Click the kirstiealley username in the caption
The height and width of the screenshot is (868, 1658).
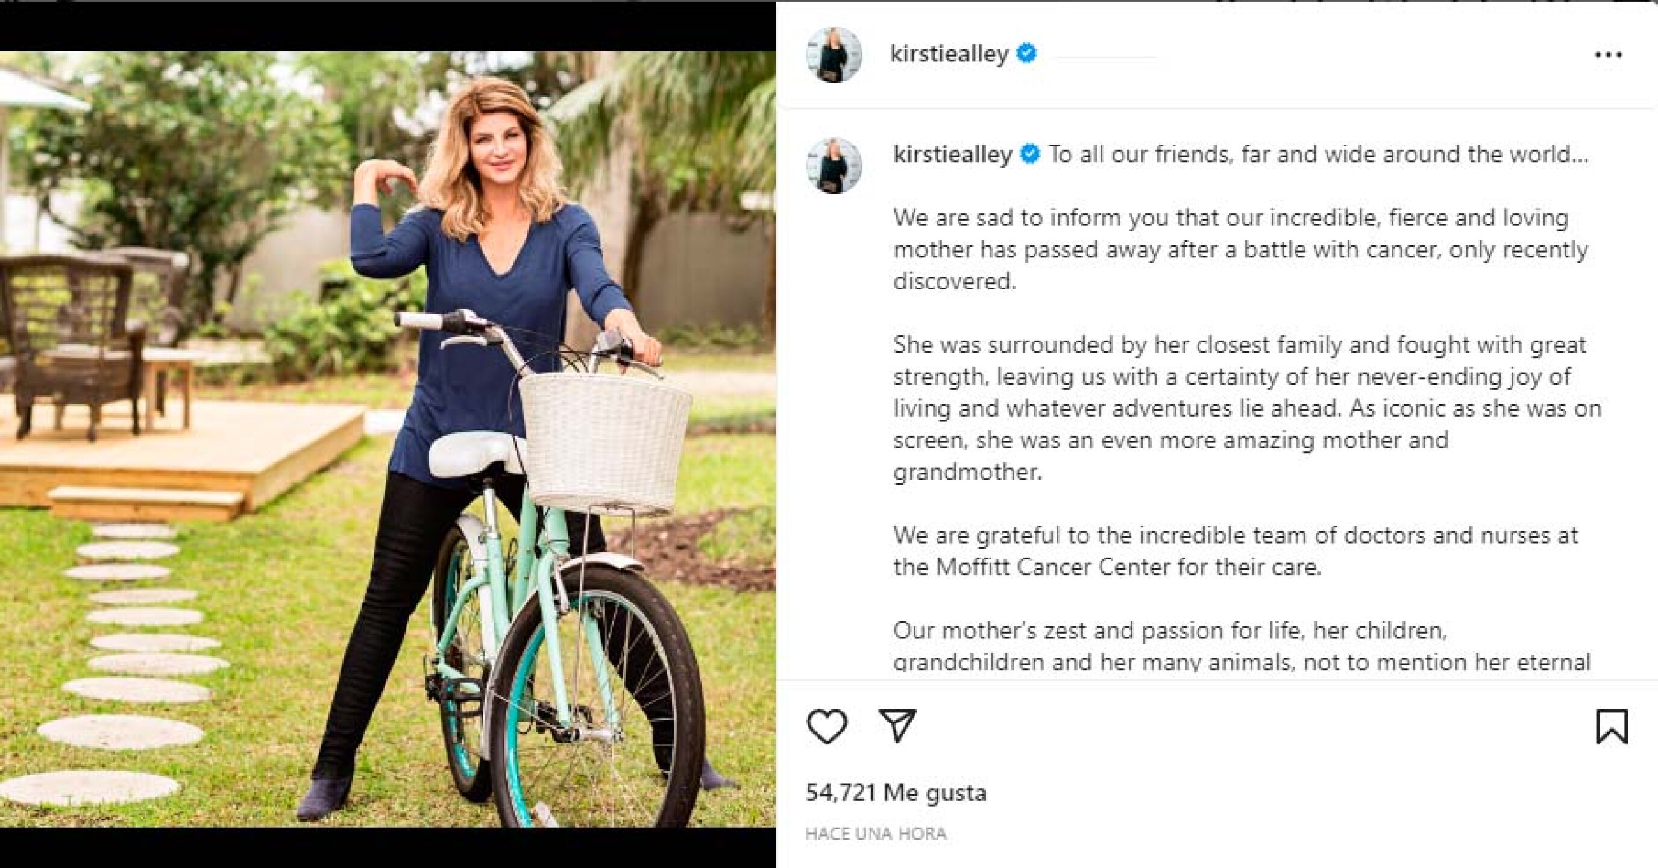tap(953, 154)
